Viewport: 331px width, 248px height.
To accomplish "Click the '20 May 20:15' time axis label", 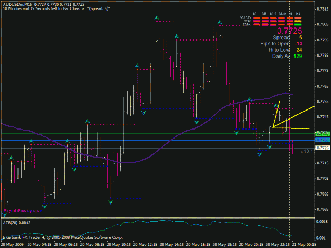I will 251,245.
